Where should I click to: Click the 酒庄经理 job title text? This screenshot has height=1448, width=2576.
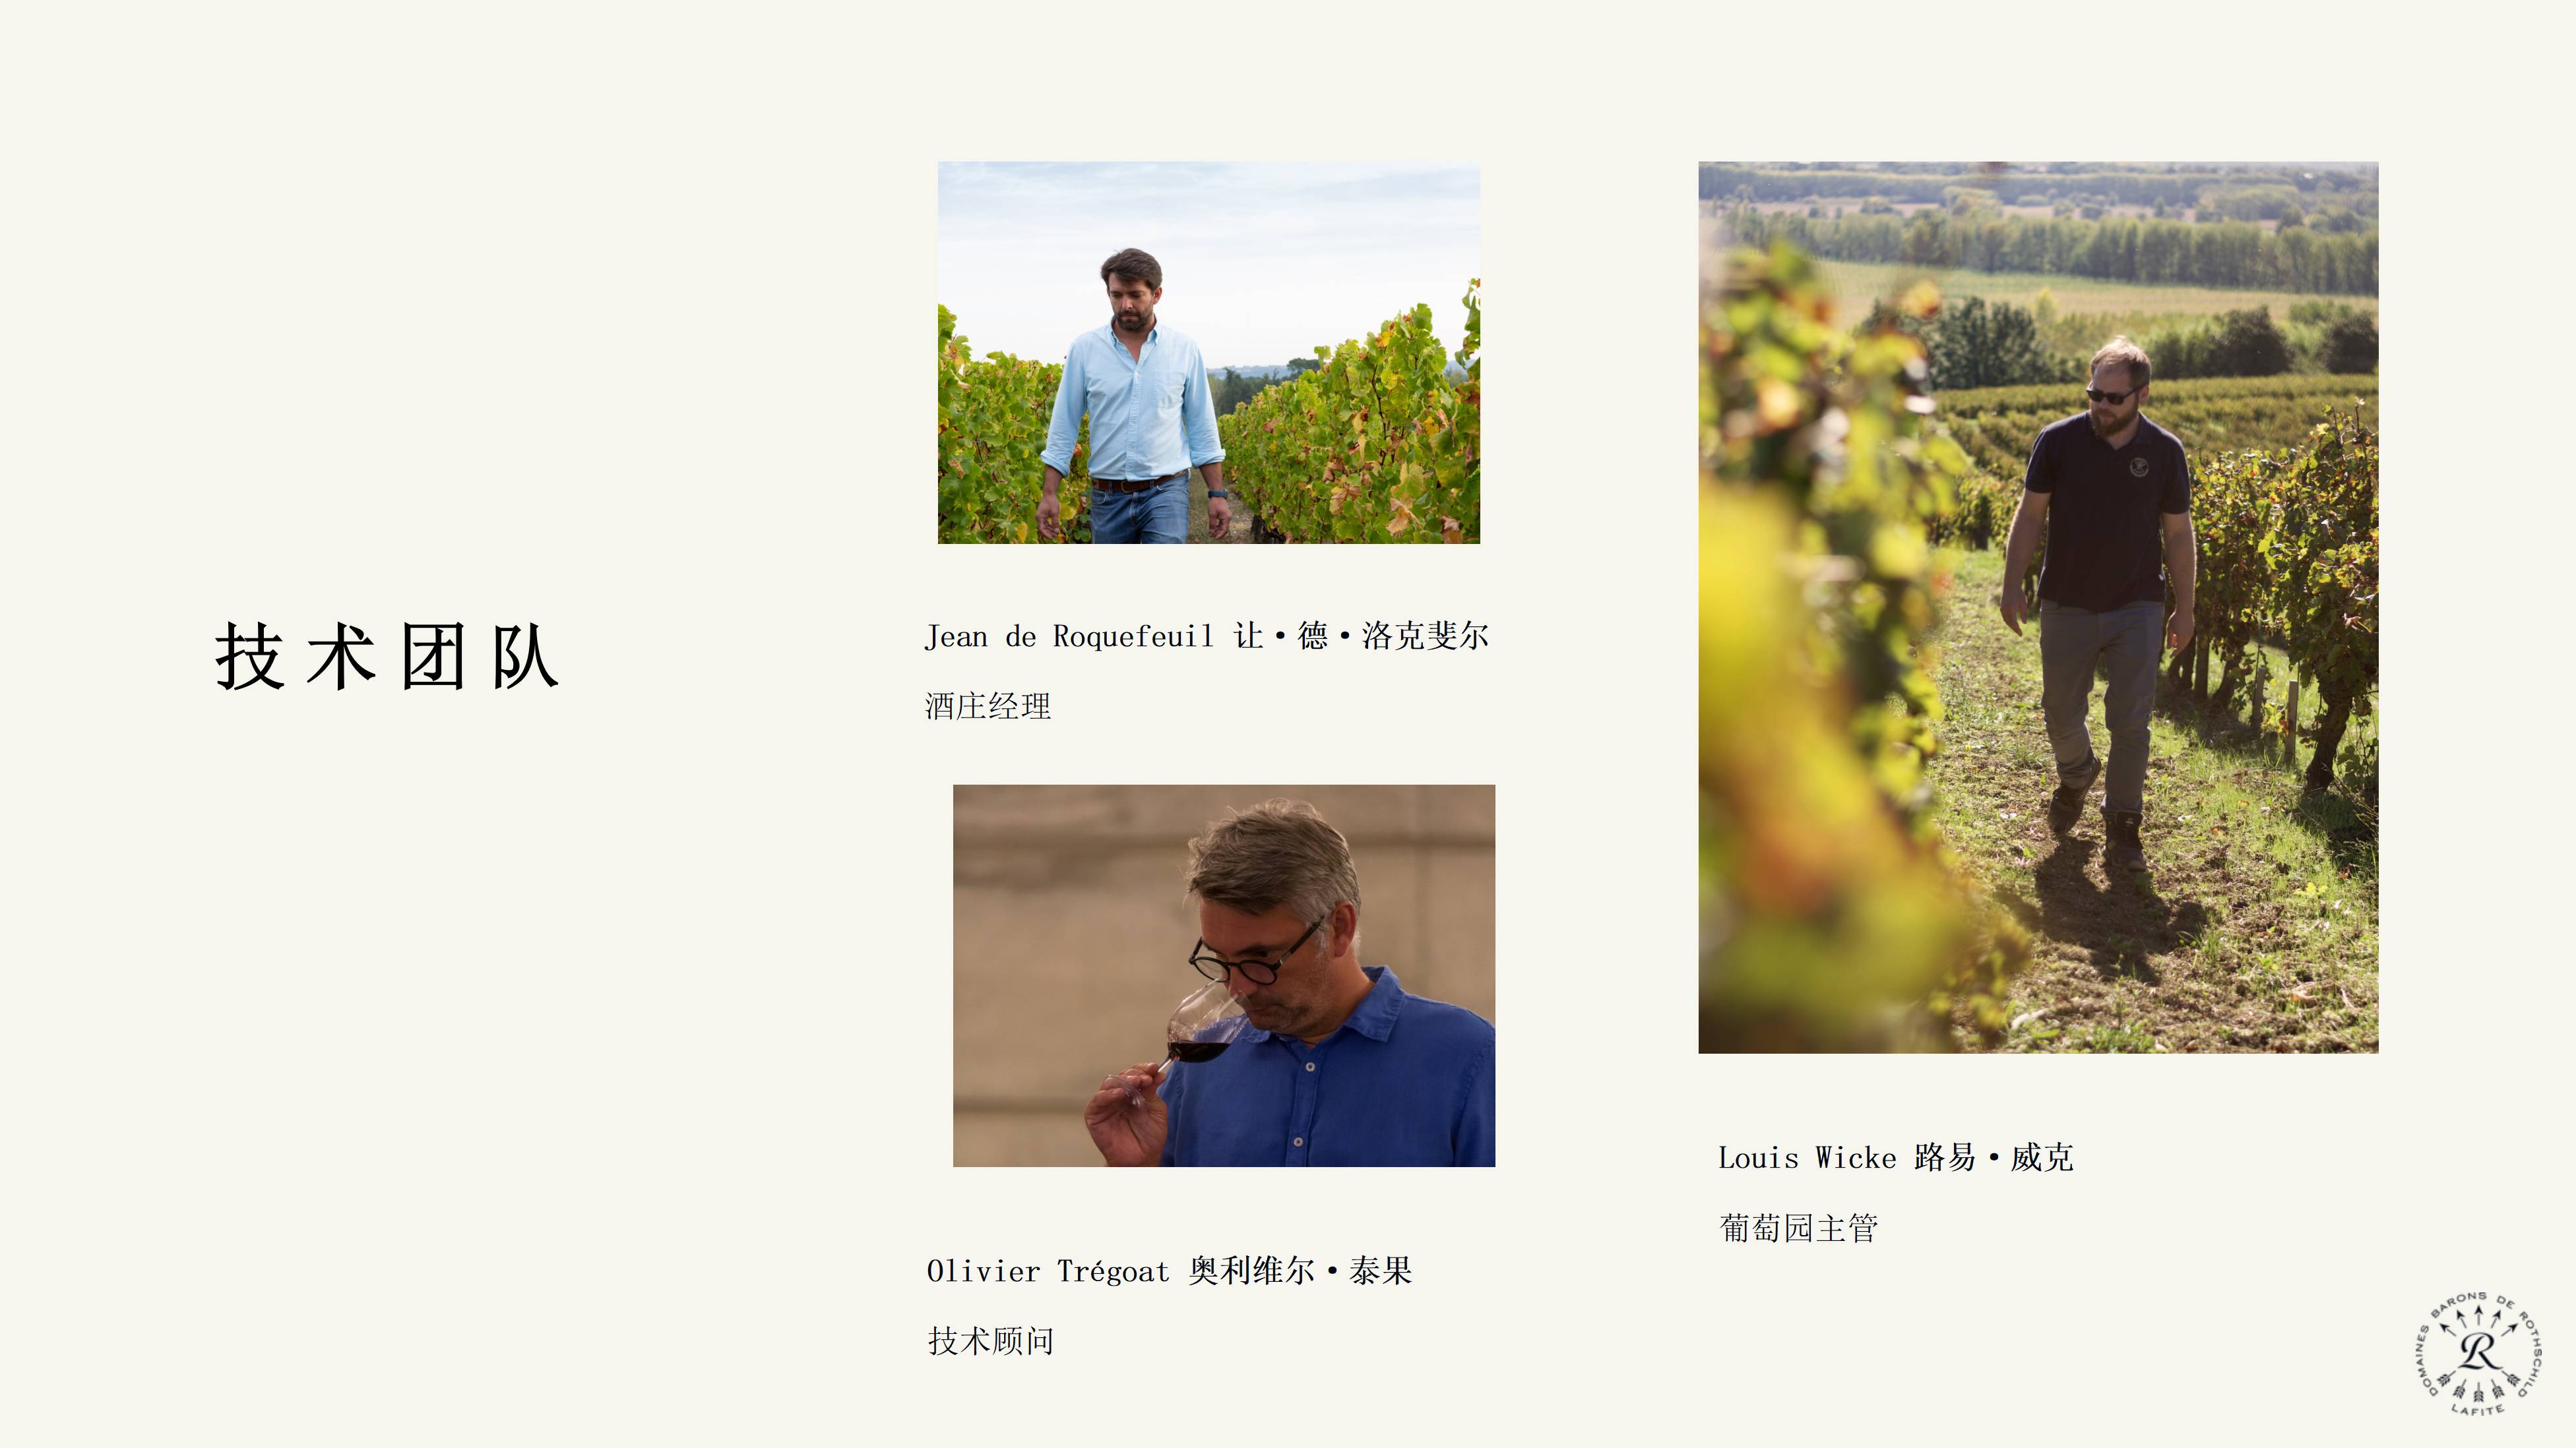click(988, 706)
